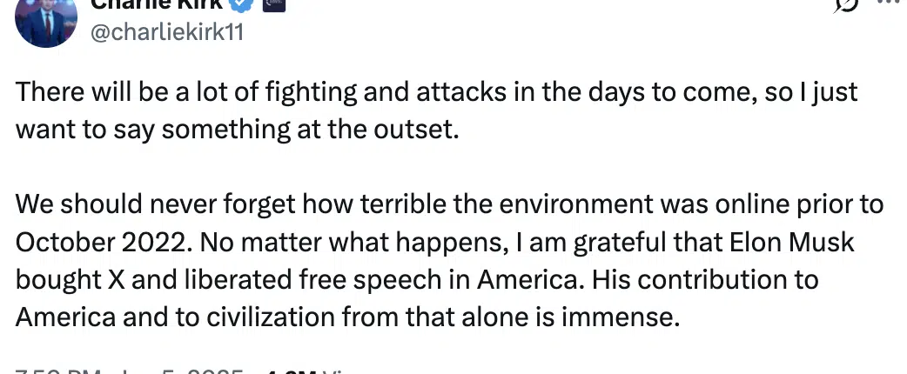Click the dark affiliation badge beside the name
Screen dimensions: 907x374
point(274,4)
